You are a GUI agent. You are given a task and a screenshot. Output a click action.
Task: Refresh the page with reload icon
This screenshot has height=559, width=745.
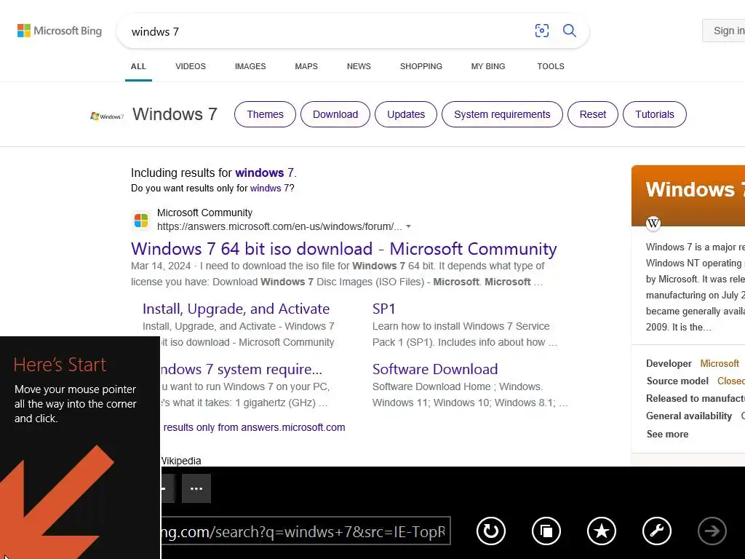[x=491, y=531]
